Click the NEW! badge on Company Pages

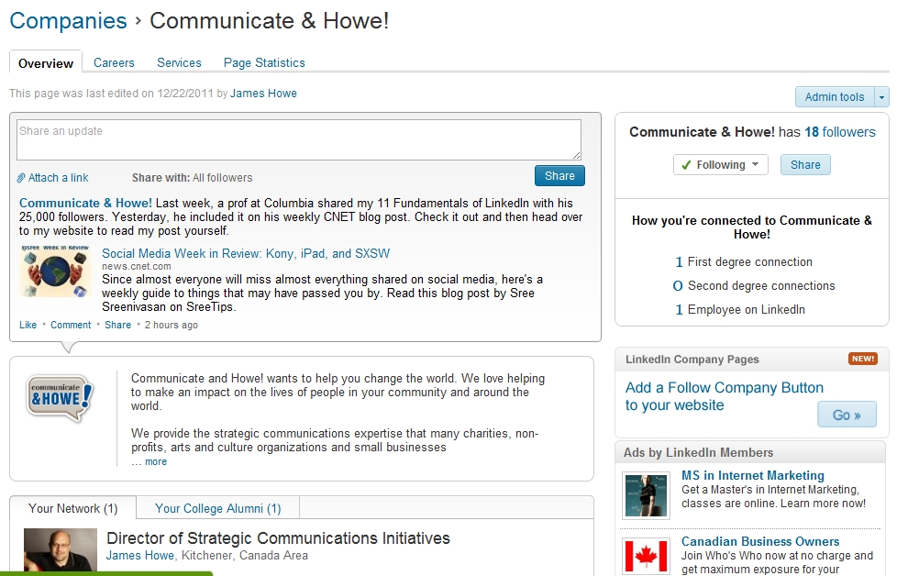click(x=863, y=359)
